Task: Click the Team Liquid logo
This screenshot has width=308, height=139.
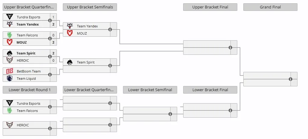Action: pos(9,78)
